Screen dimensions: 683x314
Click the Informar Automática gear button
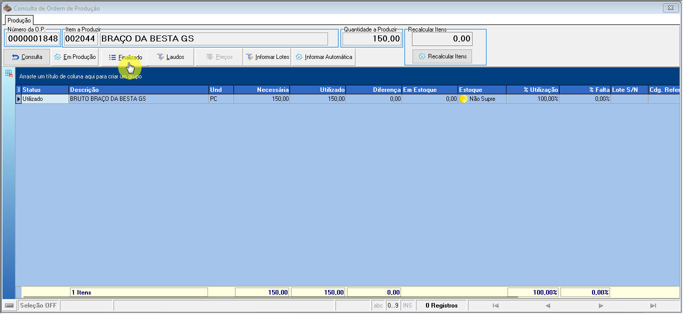[323, 57]
